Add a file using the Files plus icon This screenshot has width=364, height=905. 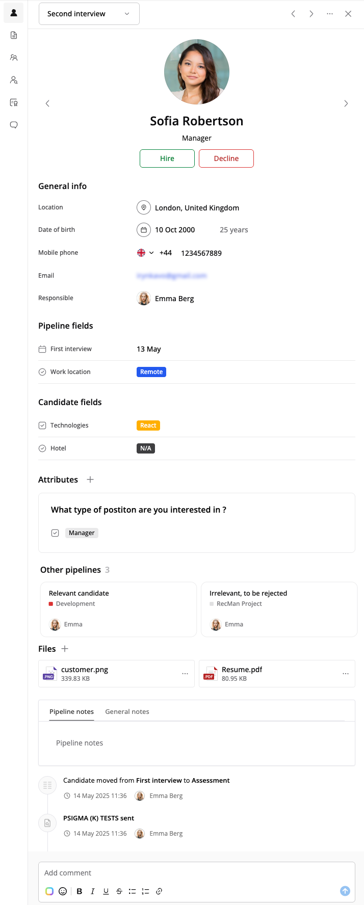65,649
